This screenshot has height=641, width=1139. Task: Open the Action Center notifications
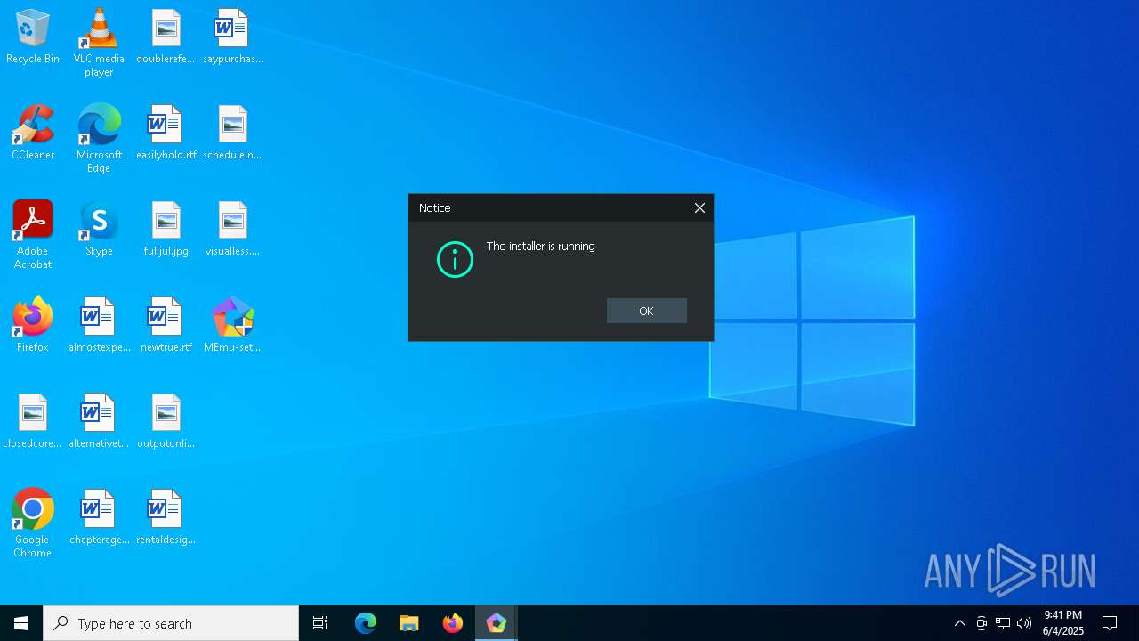coord(1110,623)
